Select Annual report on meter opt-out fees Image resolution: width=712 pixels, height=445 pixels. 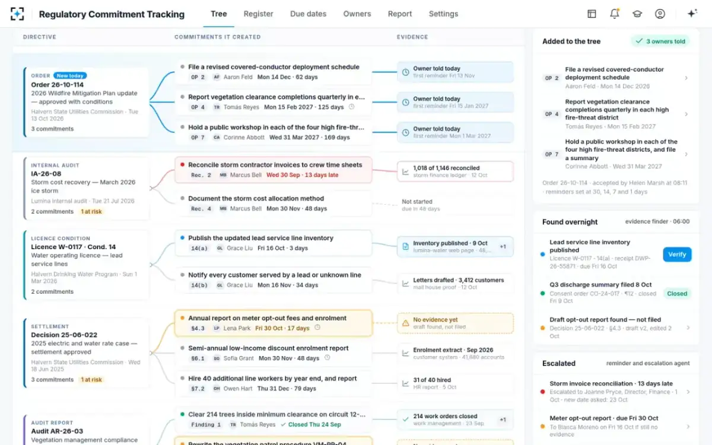coord(274,323)
